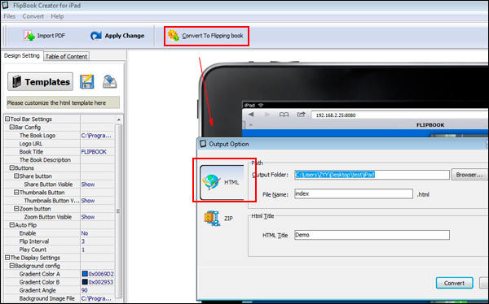This screenshot has width=489, height=304.
Task: Open the Files menu
Action: point(9,16)
